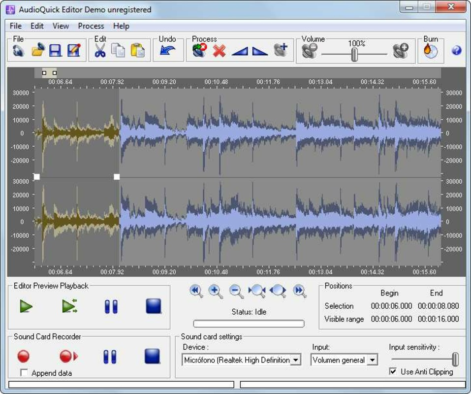The width and height of the screenshot is (471, 394).
Task: Undo last action with blue arrow
Action: click(x=167, y=50)
